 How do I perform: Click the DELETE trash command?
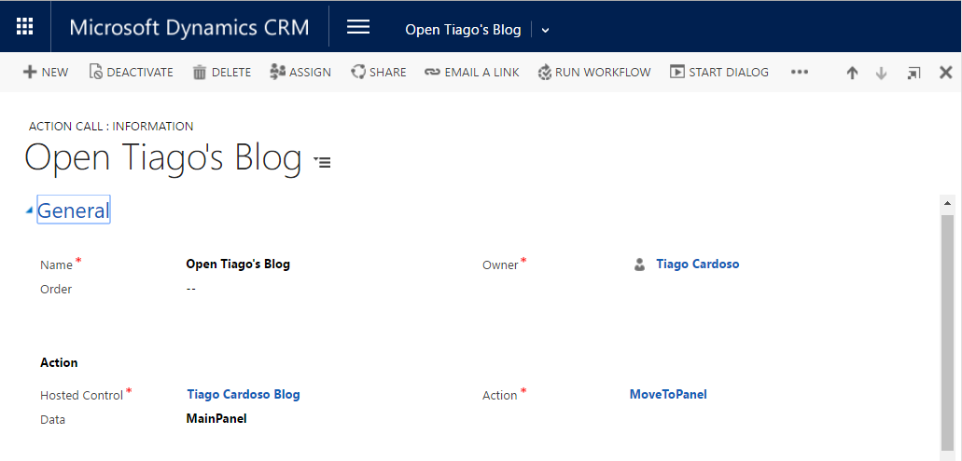pos(221,72)
